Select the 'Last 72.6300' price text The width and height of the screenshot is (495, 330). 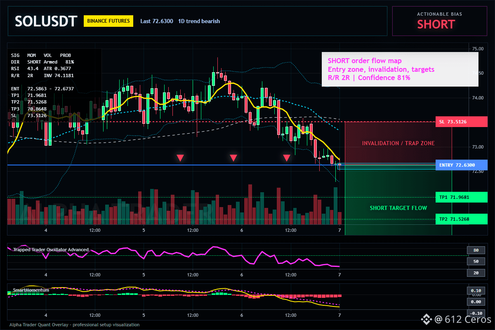[156, 21]
